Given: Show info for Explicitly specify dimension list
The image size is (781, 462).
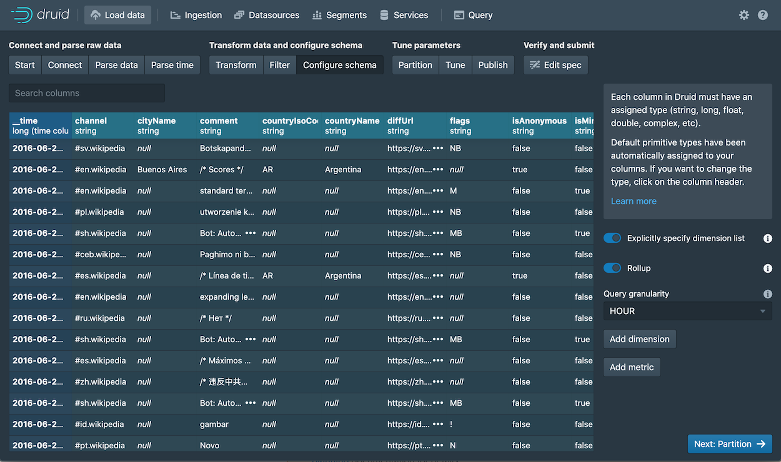Looking at the screenshot, I should (x=768, y=238).
